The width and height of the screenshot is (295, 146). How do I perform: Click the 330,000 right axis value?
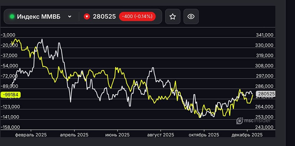click(x=265, y=45)
